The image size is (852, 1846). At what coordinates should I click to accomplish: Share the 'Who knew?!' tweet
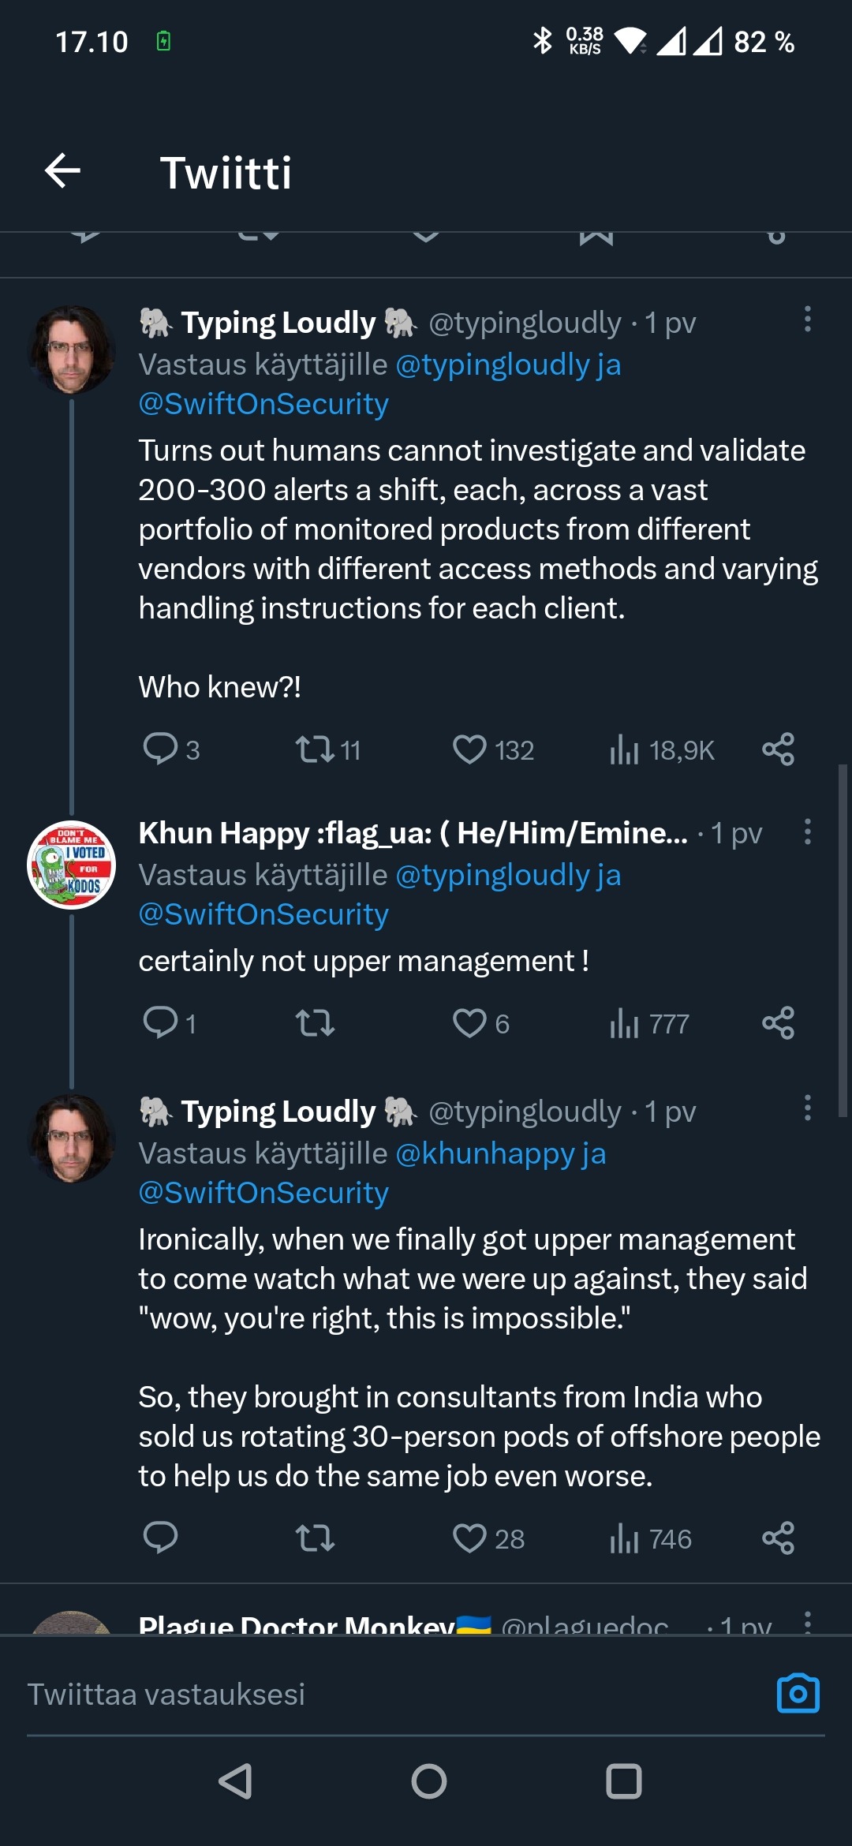pos(778,749)
